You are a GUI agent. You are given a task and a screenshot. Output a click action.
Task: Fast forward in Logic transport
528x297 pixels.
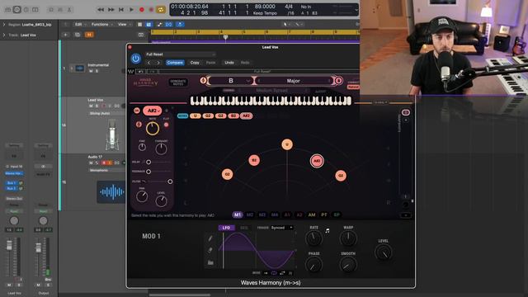pyautogui.click(x=111, y=10)
